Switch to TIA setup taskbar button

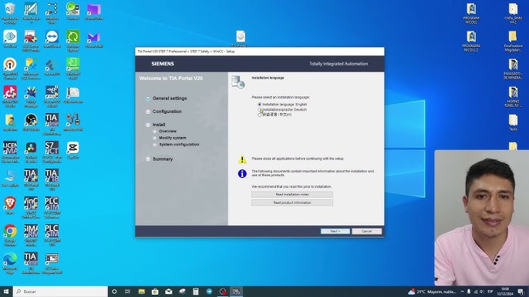236,292
